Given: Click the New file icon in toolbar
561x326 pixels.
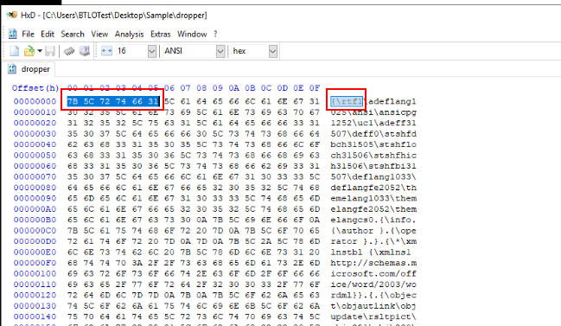Looking at the screenshot, I should (x=15, y=51).
